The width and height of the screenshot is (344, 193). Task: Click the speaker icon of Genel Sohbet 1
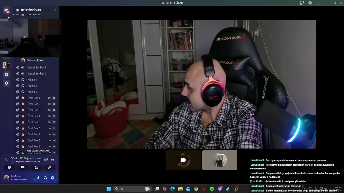pos(23,68)
